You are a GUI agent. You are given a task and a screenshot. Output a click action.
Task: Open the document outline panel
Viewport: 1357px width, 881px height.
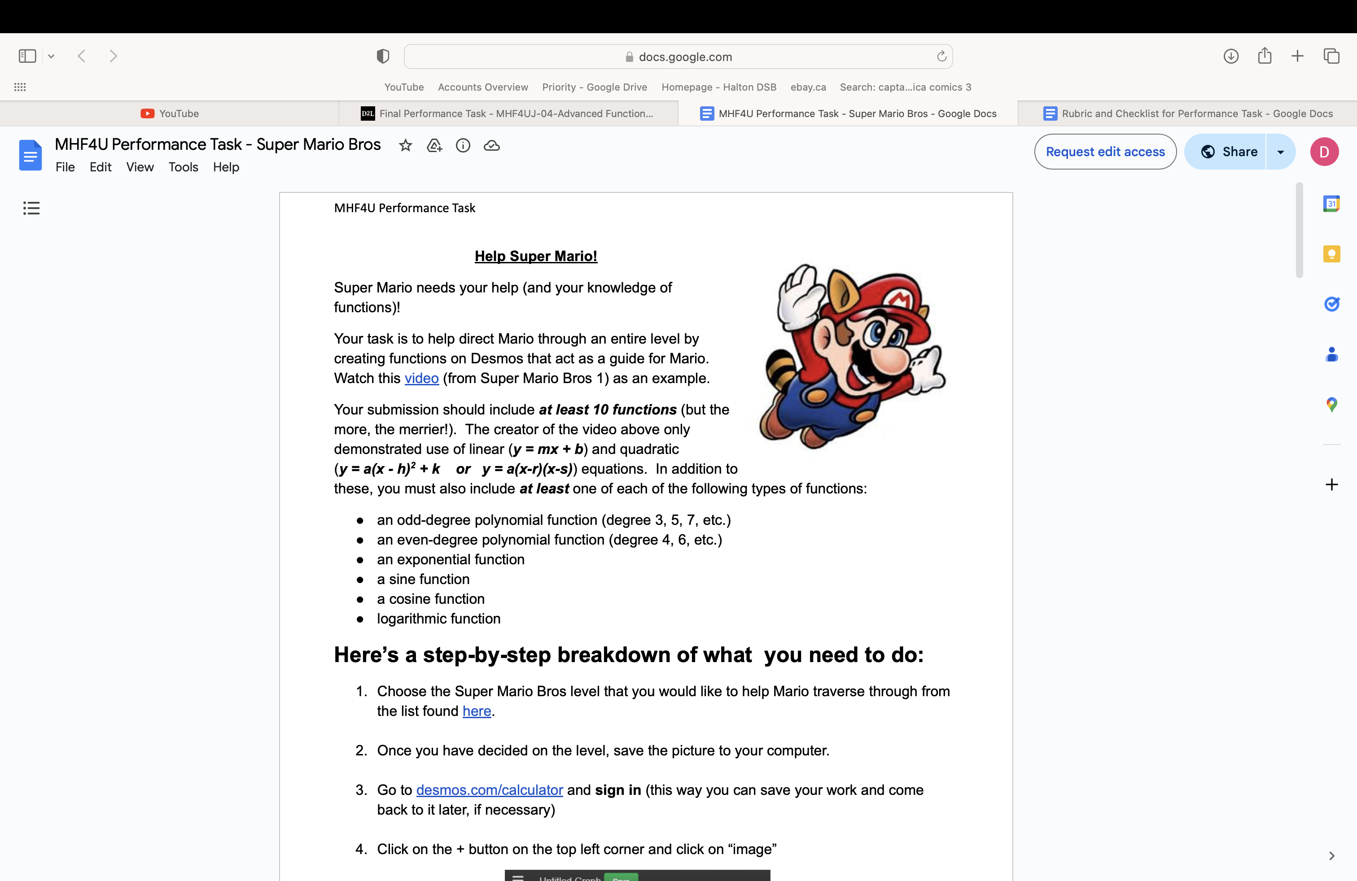point(31,208)
